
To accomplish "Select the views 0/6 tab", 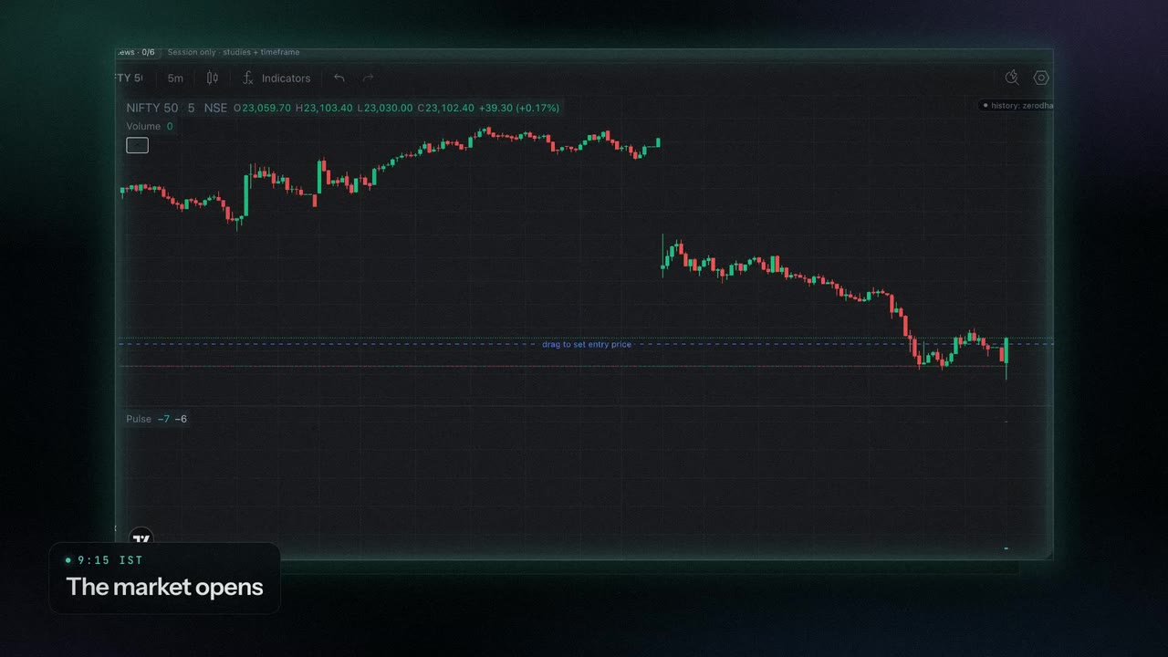I will 136,53.
